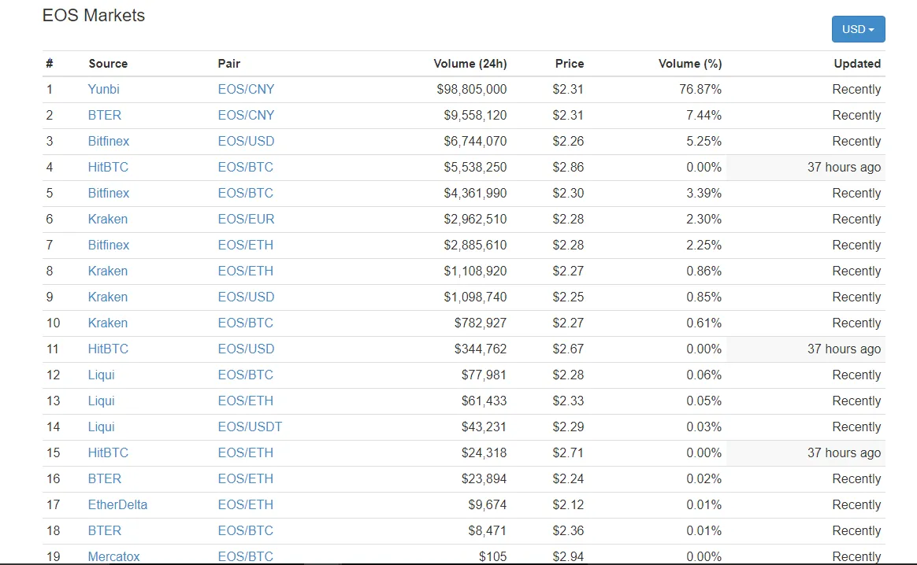
Task: Select the $2.86 price cell
Action: click(x=569, y=167)
